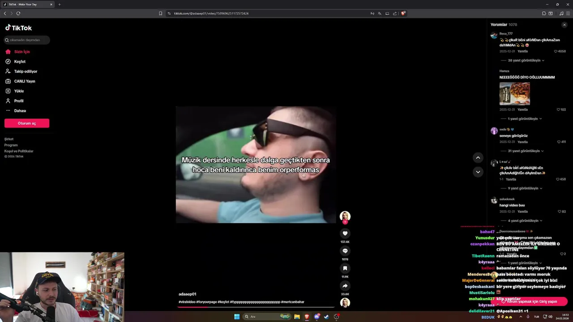Click the Oturum aç button

click(27, 123)
